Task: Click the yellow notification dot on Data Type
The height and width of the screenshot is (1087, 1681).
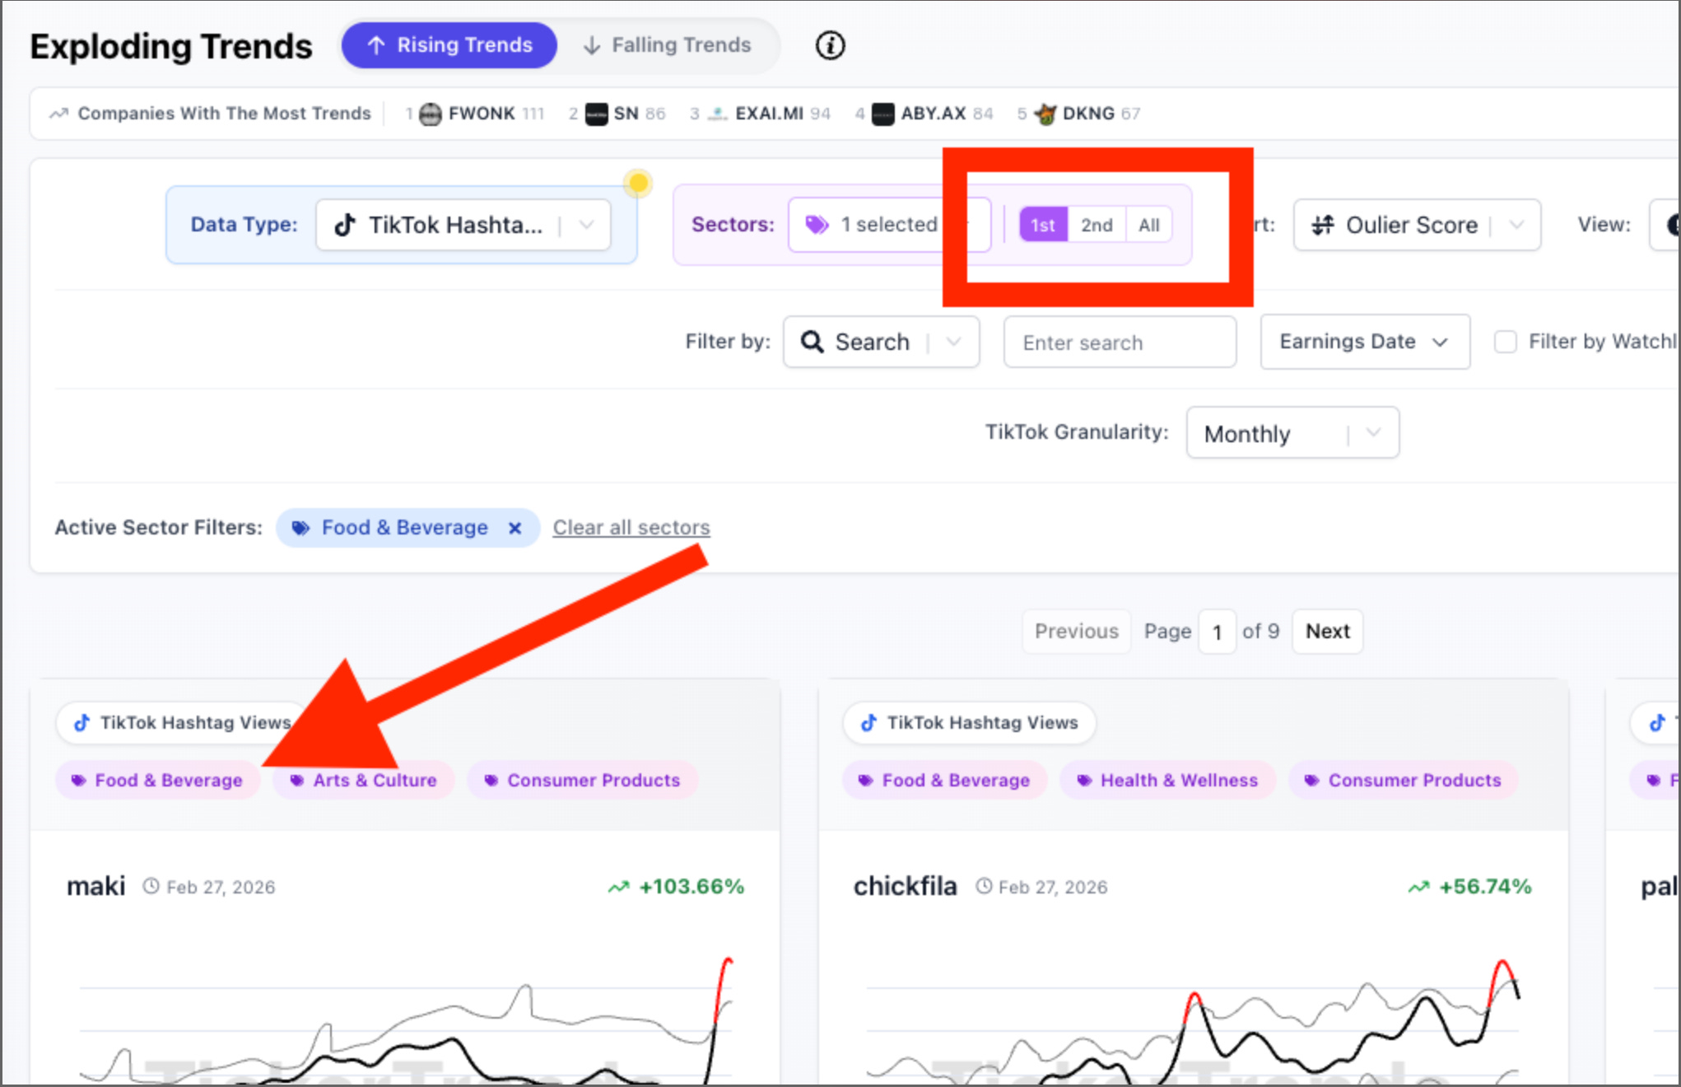Action: 637,182
